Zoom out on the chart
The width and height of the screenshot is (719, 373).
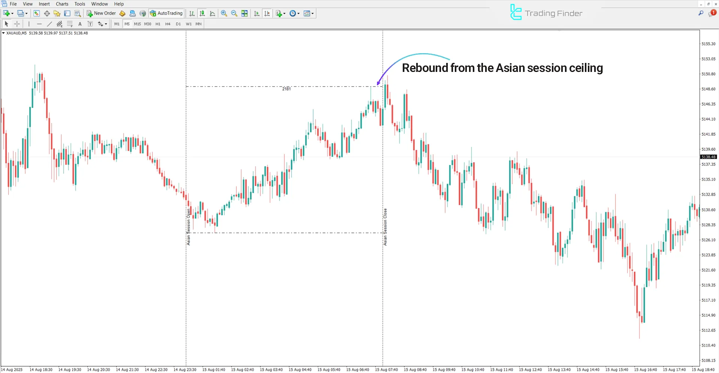(234, 13)
